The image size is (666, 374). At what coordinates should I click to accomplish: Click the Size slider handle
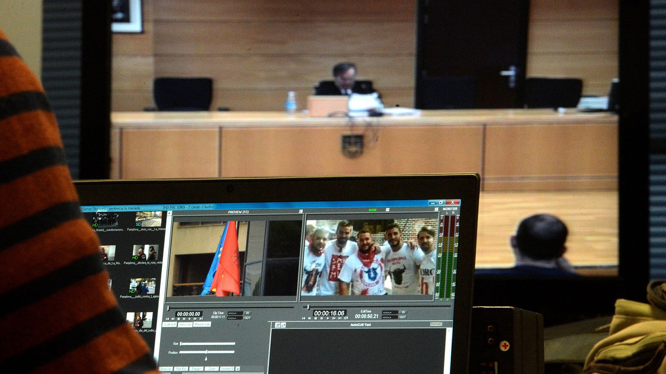coord(181,344)
